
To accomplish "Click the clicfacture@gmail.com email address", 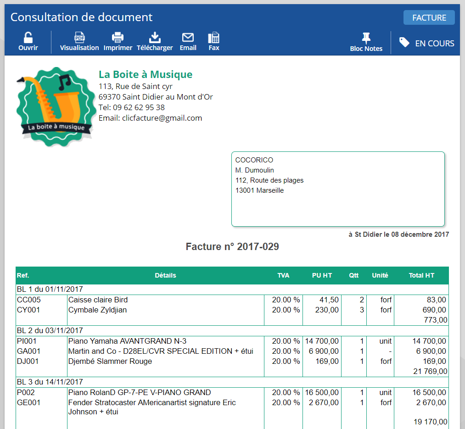I will [162, 118].
